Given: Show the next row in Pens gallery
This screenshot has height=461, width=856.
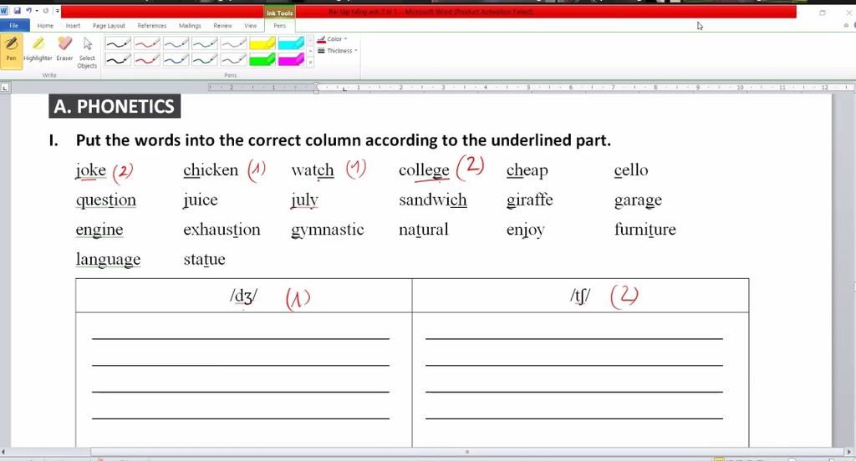Looking at the screenshot, I should [x=311, y=51].
